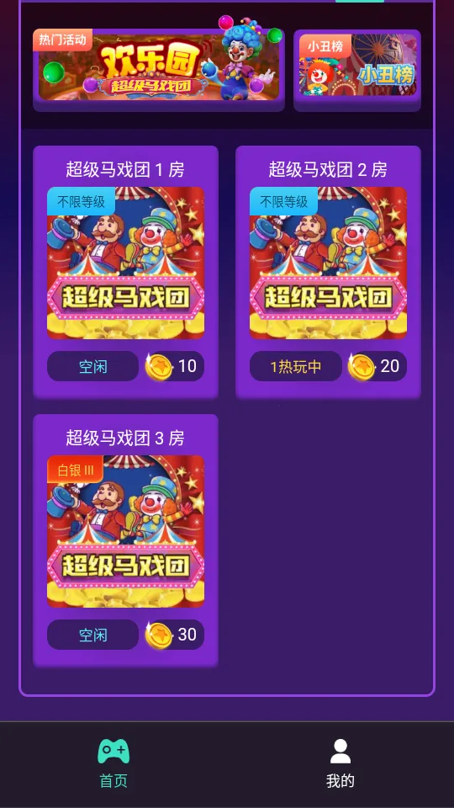This screenshot has height=808, width=454.
Task: Switch to the 我的 tab label
Action: [x=340, y=781]
